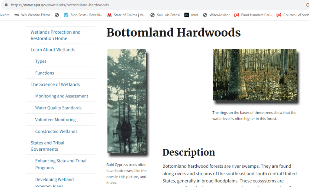Open The Science of Wetlands link

(x=55, y=84)
